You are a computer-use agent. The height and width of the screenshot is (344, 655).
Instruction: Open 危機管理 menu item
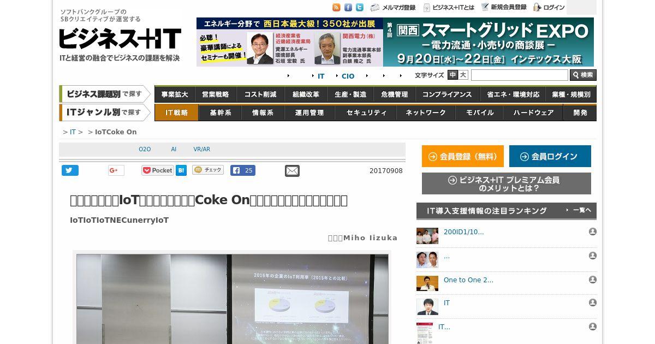tap(395, 94)
